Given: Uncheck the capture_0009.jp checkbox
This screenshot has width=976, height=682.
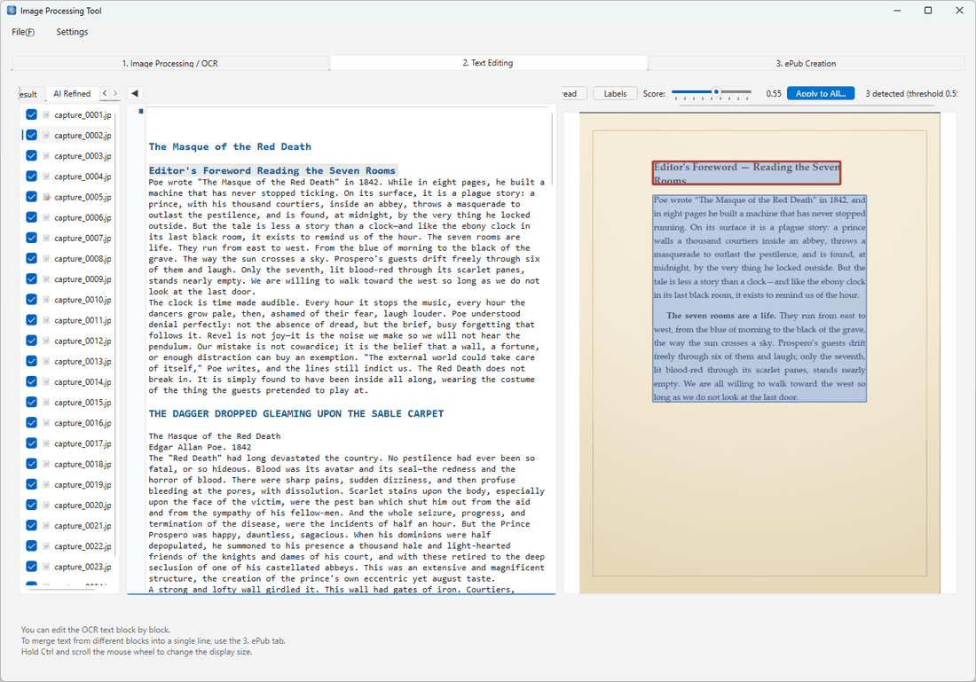Looking at the screenshot, I should [x=31, y=278].
